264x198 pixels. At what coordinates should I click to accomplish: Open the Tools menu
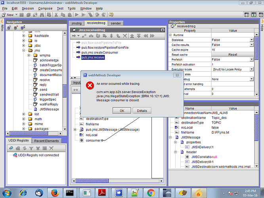coord(71,8)
